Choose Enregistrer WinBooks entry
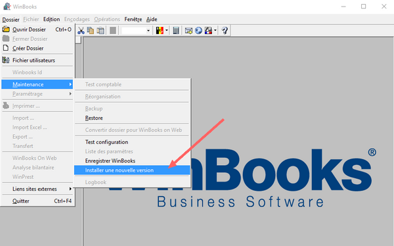The width and height of the screenshot is (394, 246). (x=132, y=161)
